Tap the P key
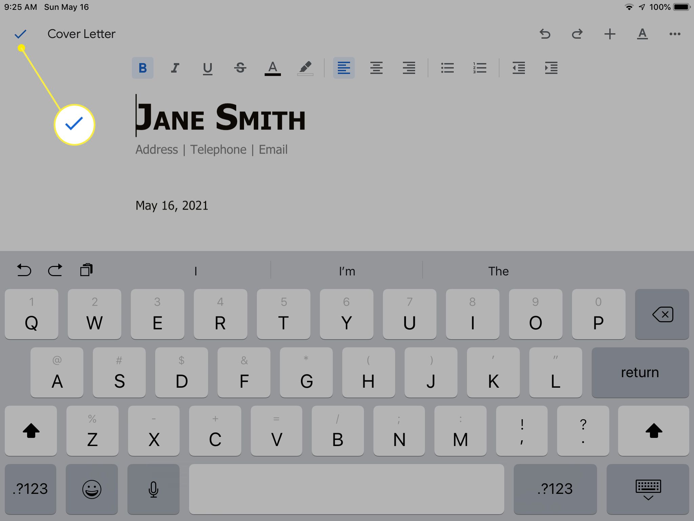 (599, 314)
